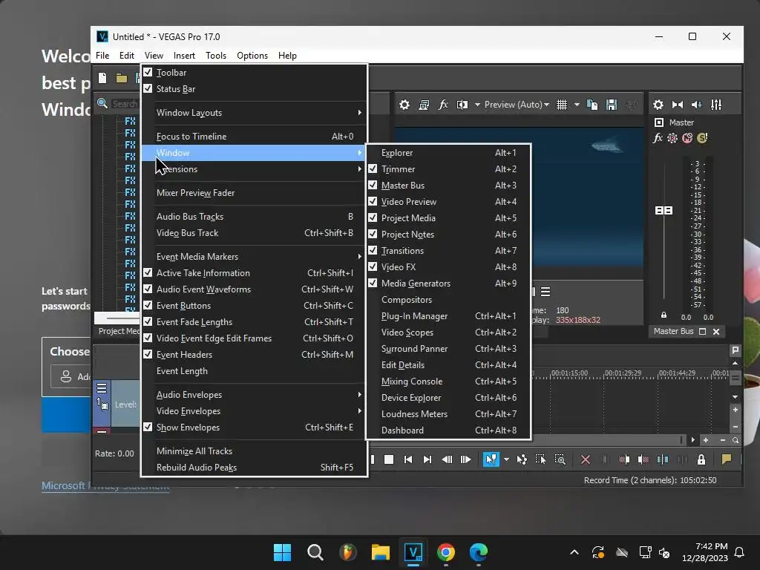Click the New project toolbar icon
The width and height of the screenshot is (760, 570).
(102, 78)
